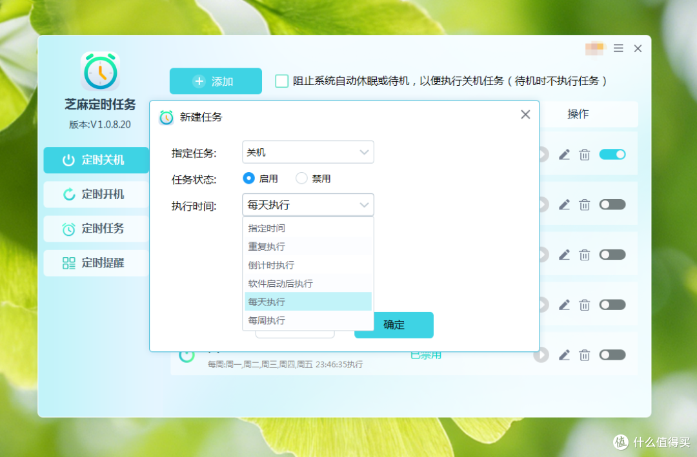This screenshot has width=697, height=457.
Task: Click the edit pencil icon in third task row
Action: (564, 255)
